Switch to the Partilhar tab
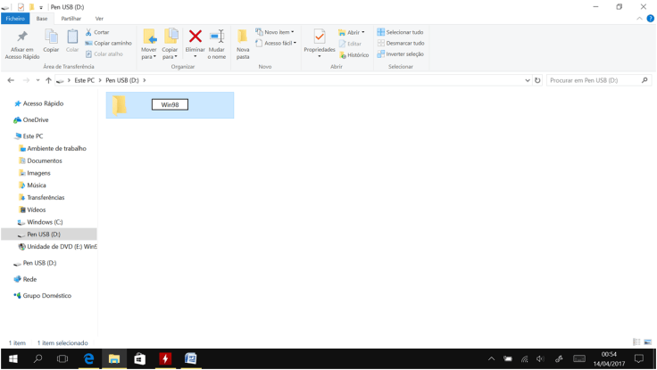The image size is (657, 370). tap(71, 19)
